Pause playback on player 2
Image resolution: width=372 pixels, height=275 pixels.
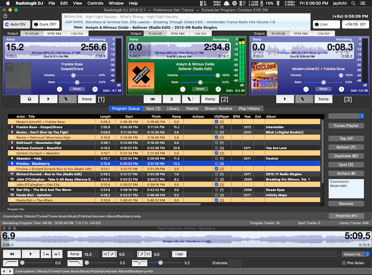tap(172, 99)
